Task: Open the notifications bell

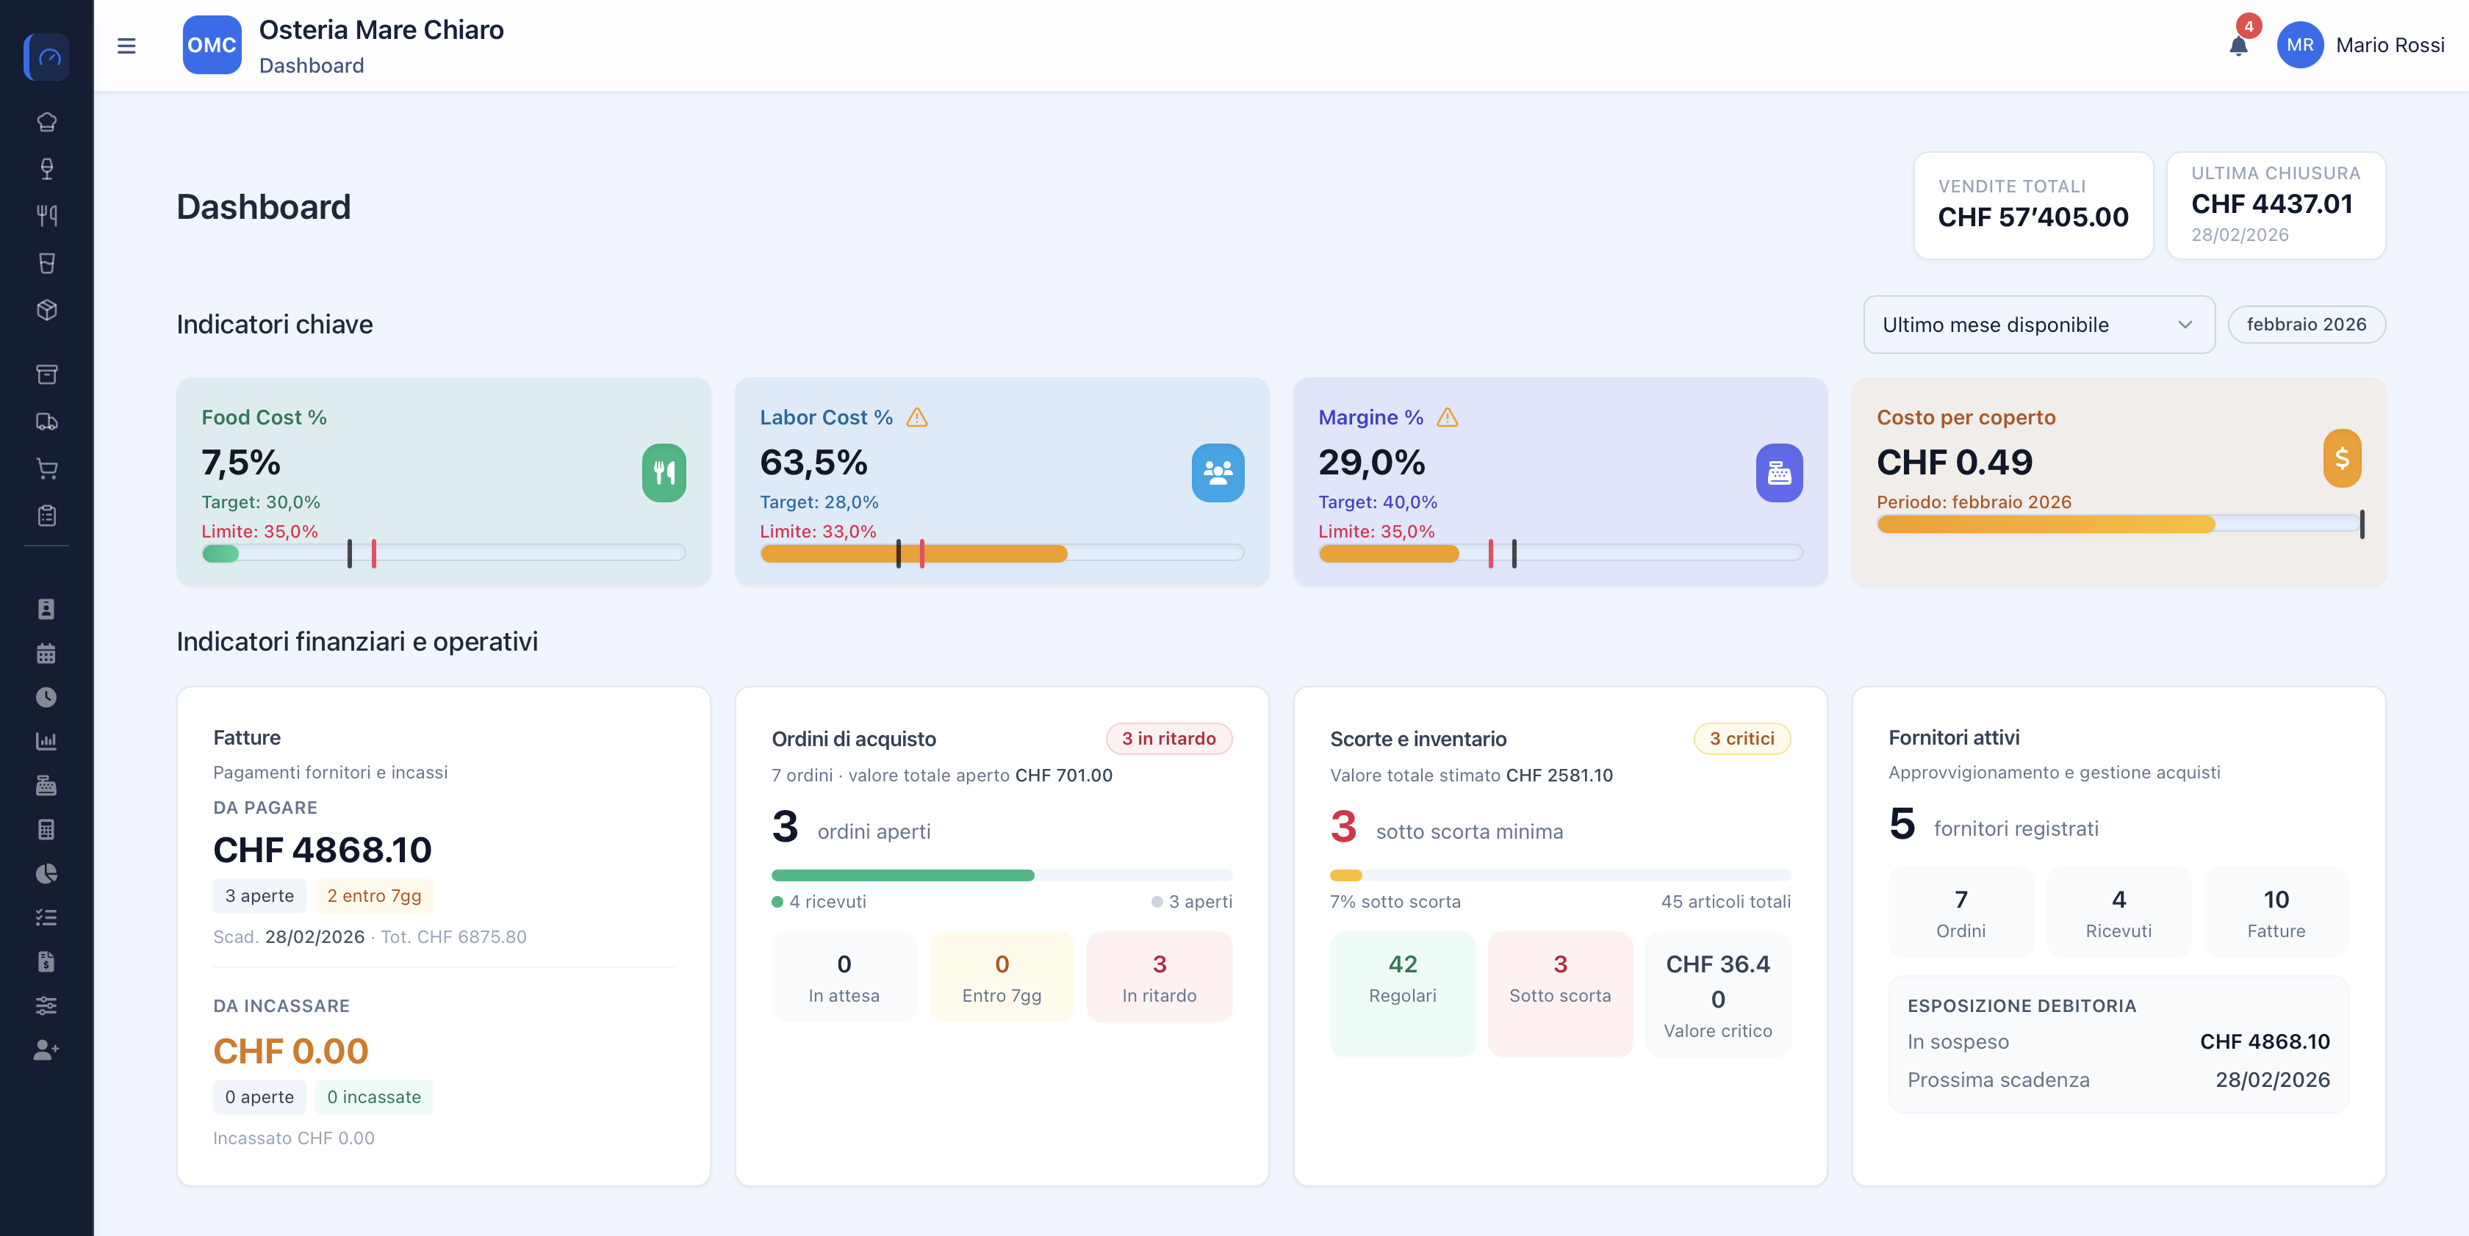Action: [2238, 46]
